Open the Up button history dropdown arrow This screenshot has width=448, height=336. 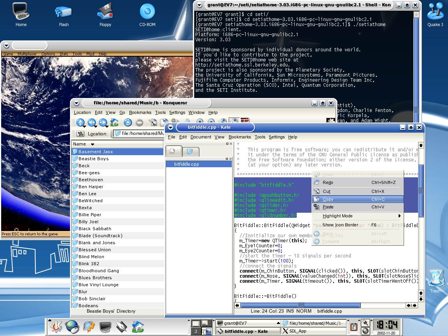(84, 126)
